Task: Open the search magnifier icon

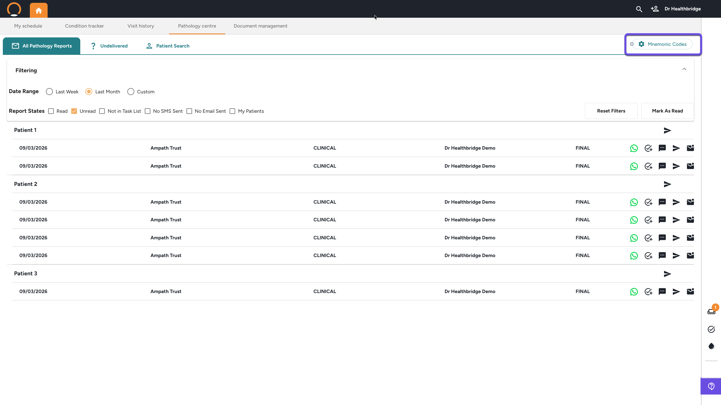Action: click(x=639, y=9)
